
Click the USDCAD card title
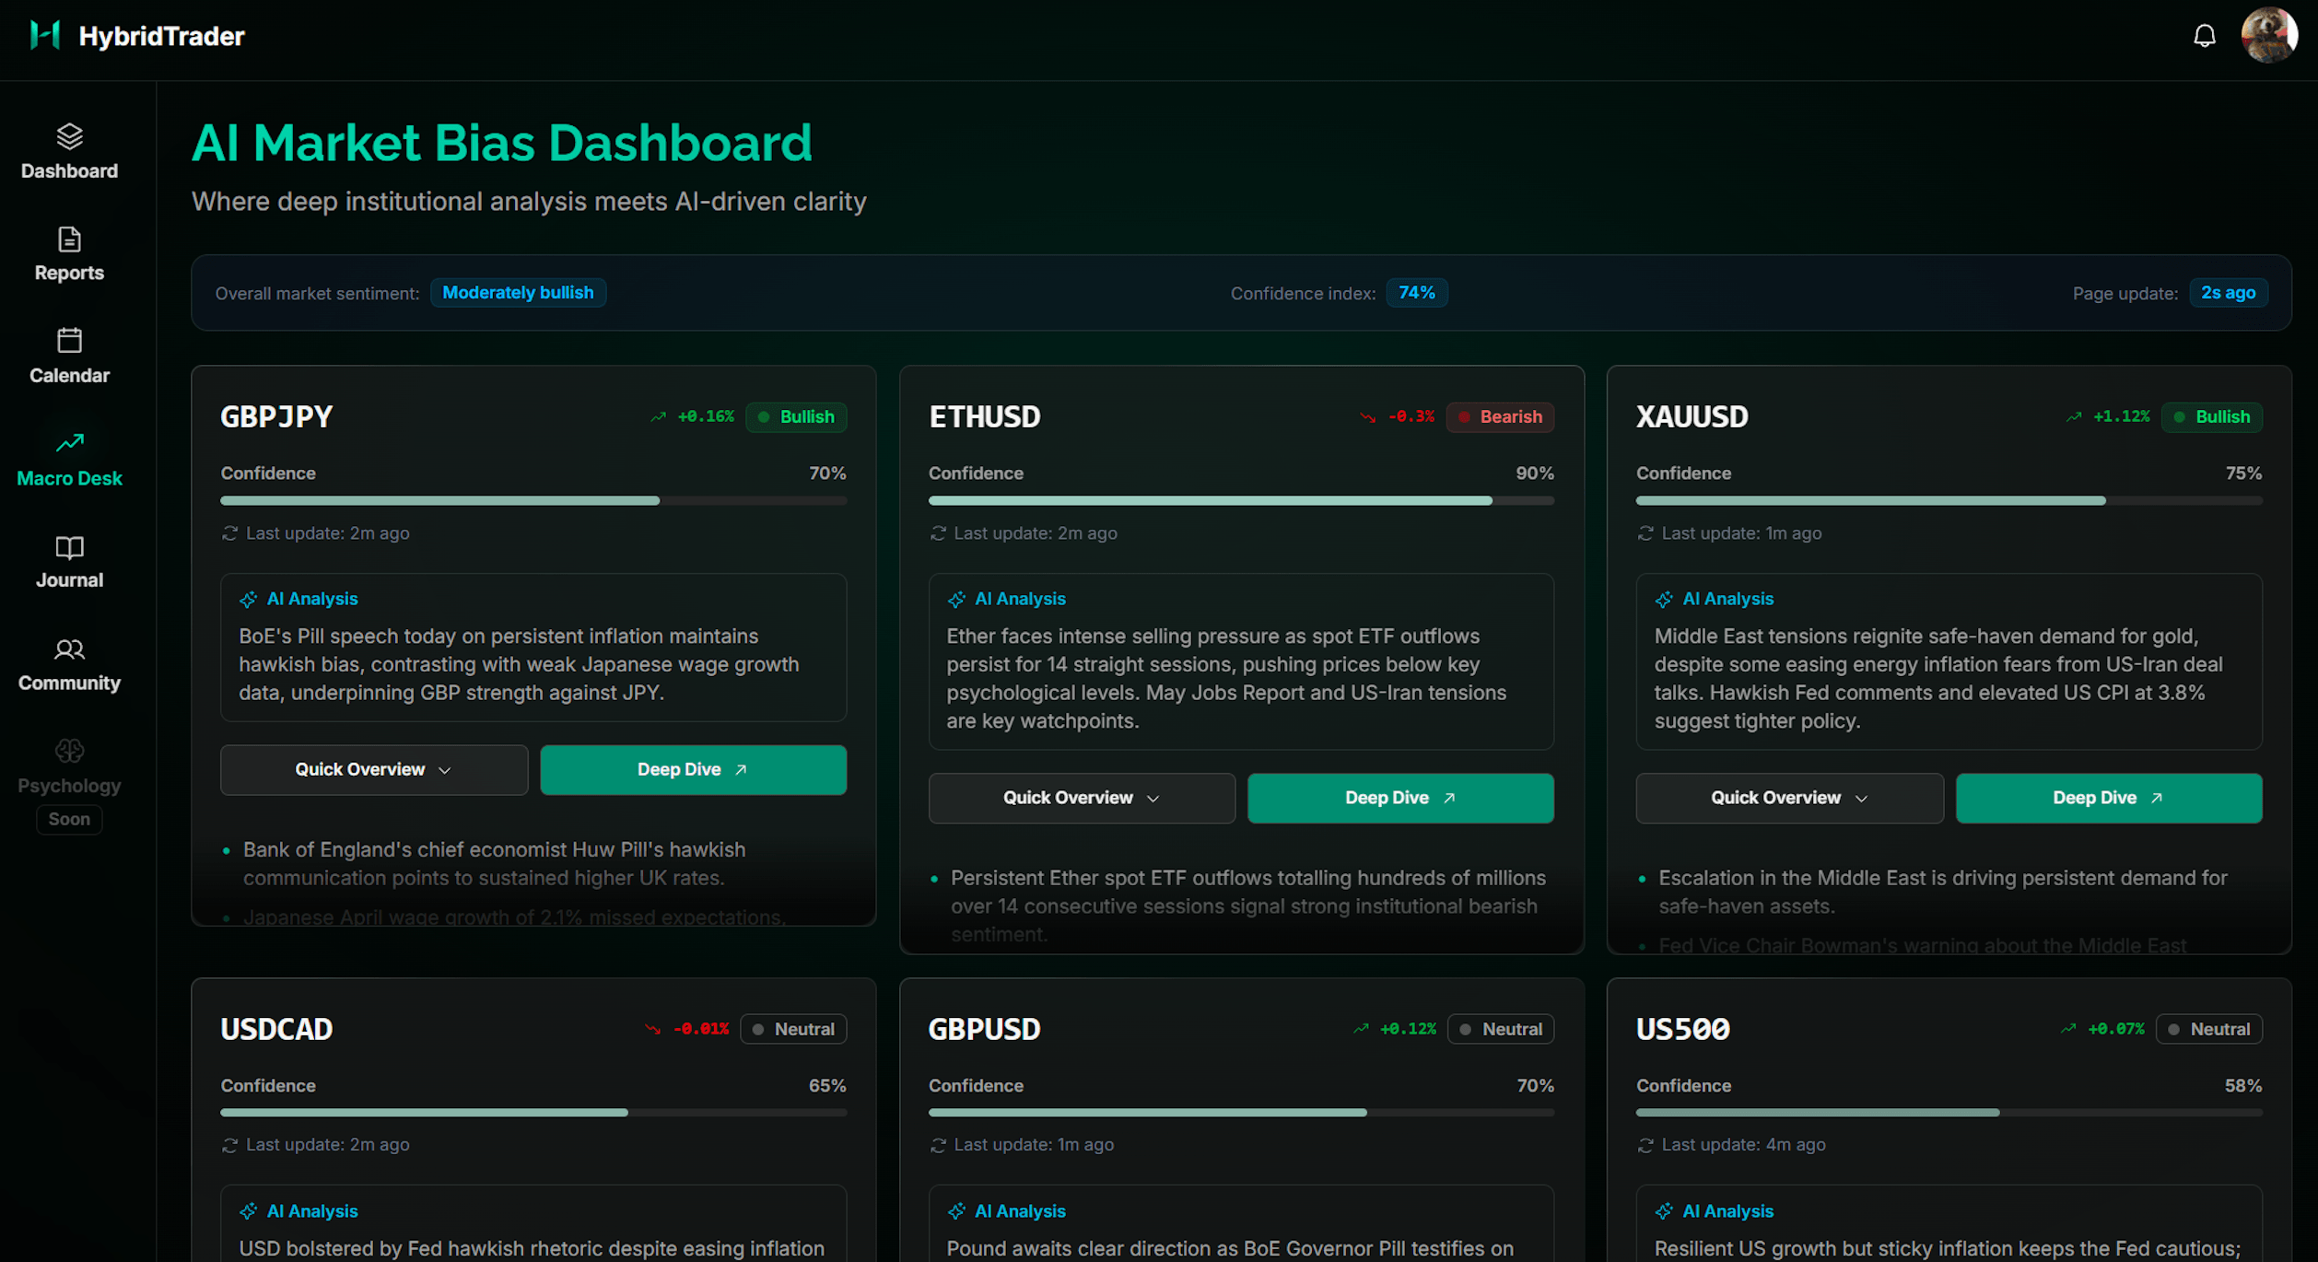276,1029
